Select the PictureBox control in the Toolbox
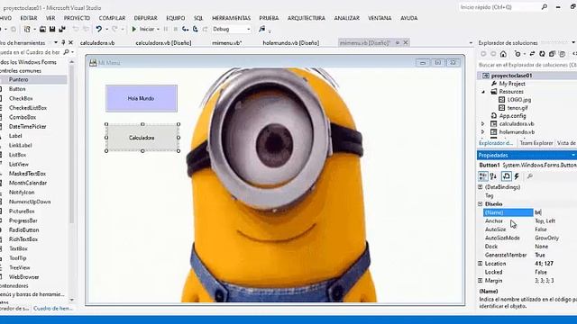577x324 pixels. 22,211
